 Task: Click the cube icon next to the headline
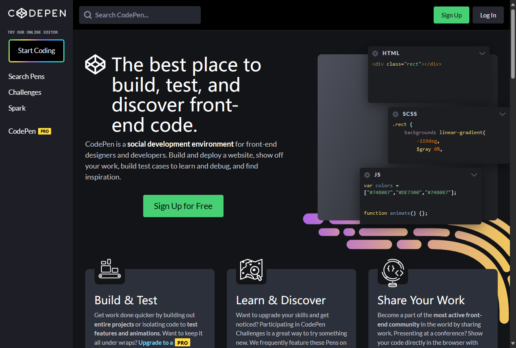tap(95, 64)
